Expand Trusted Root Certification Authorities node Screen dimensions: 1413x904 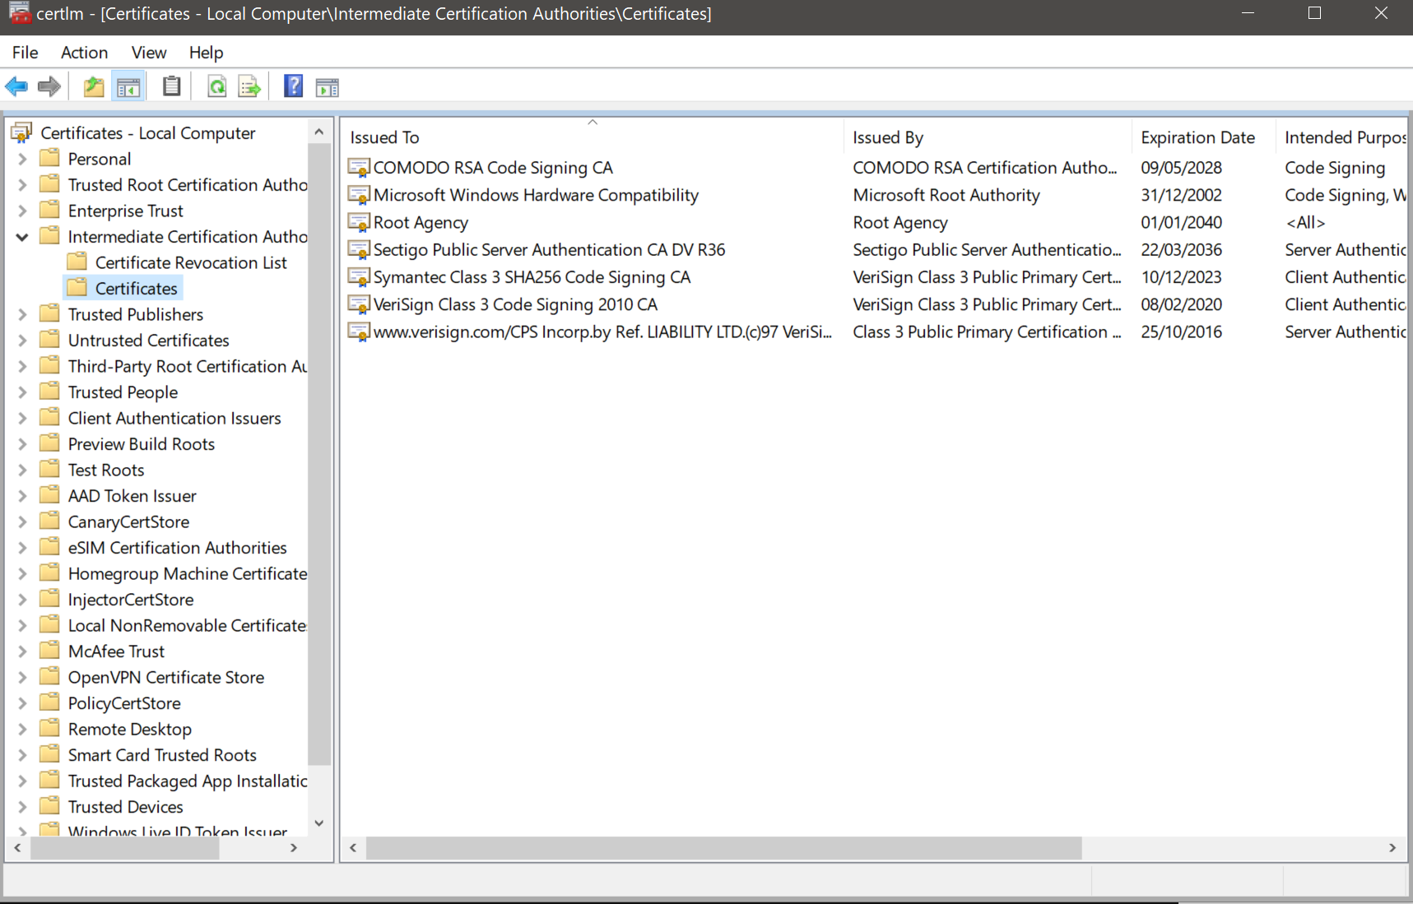click(22, 185)
